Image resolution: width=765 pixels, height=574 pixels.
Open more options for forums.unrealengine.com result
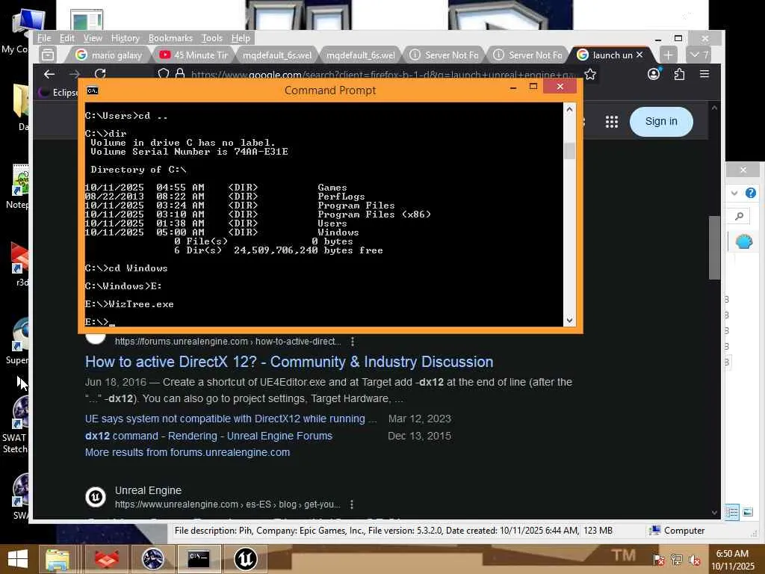[353, 342]
